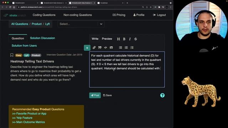Click the "Heatmap Telling Taxi Drivers" title

(x=32, y=62)
